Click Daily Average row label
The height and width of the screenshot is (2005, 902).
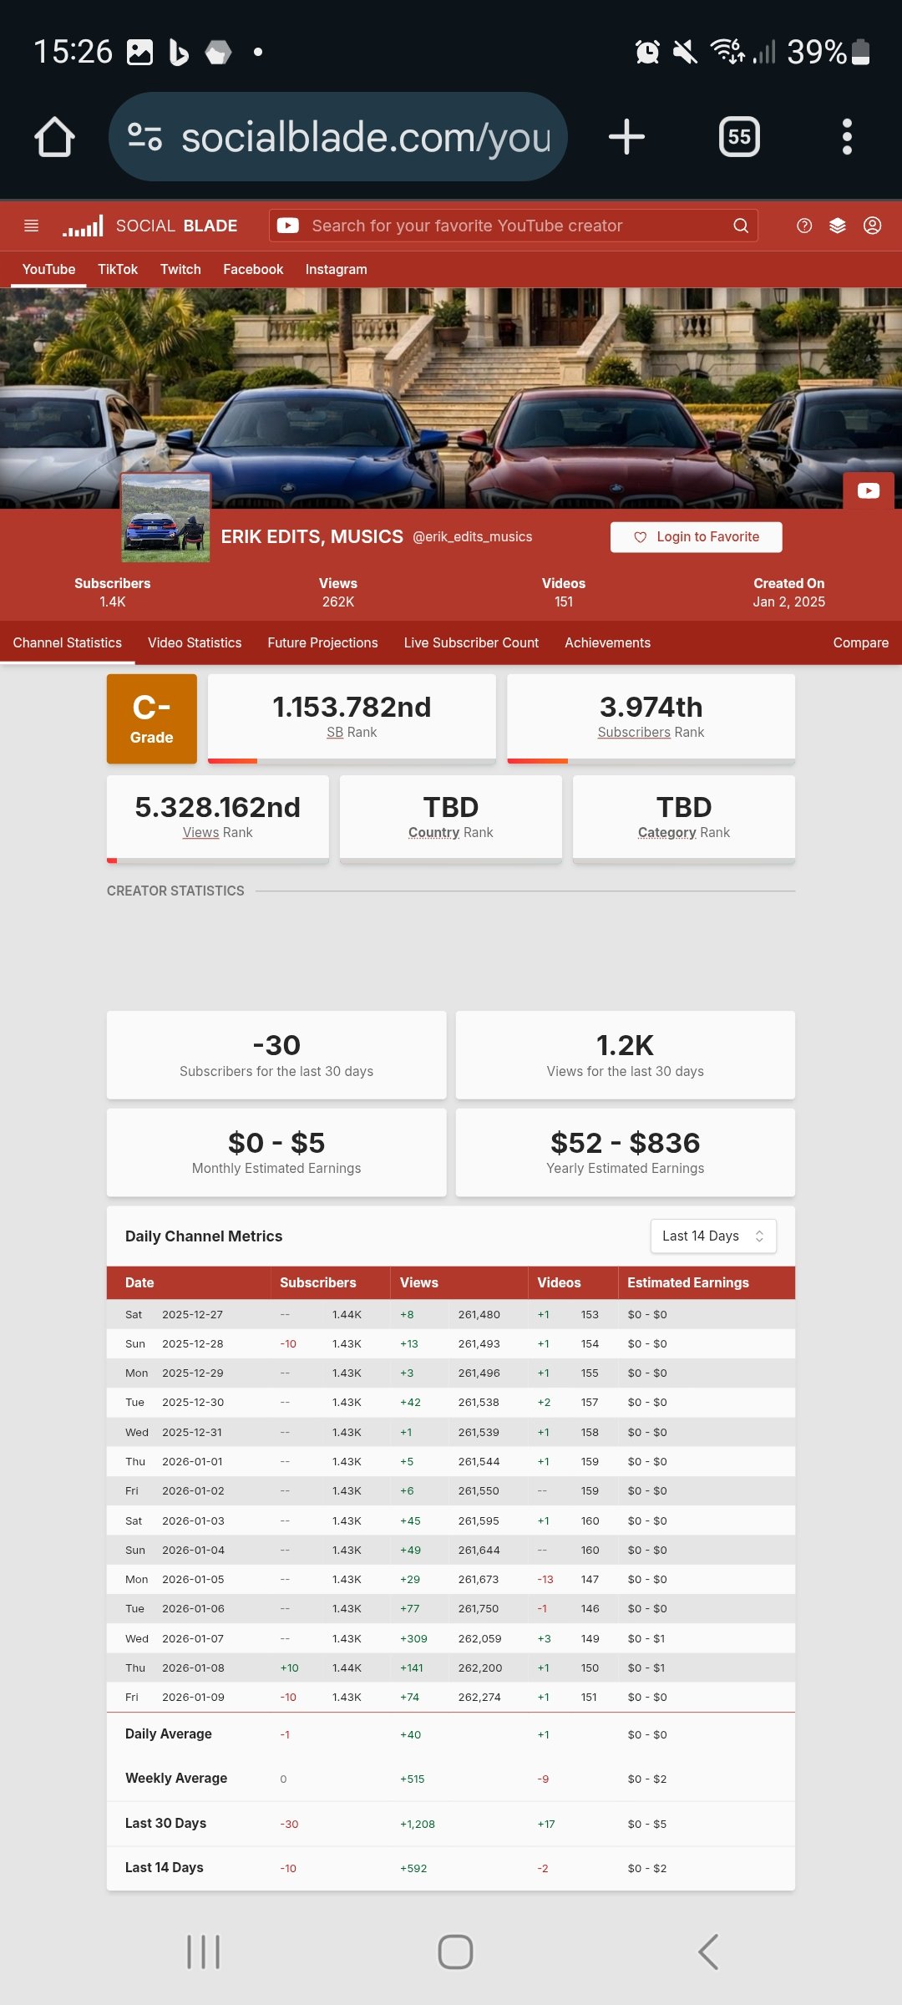tap(169, 1734)
